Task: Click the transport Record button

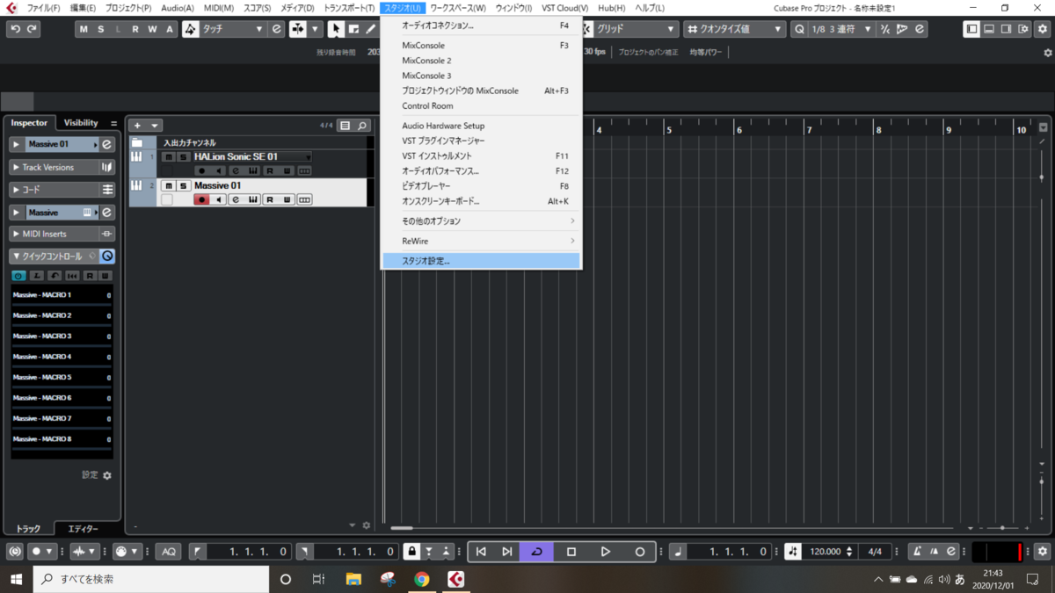Action: tap(640, 552)
